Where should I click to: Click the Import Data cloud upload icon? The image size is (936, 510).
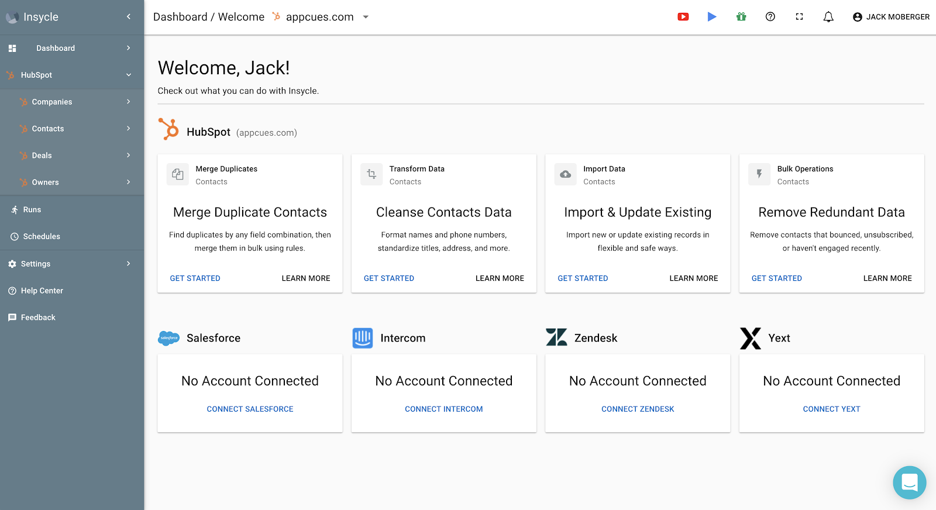[565, 174]
